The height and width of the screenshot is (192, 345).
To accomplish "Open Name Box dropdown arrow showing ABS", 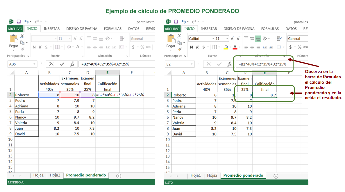I will pos(34,64).
